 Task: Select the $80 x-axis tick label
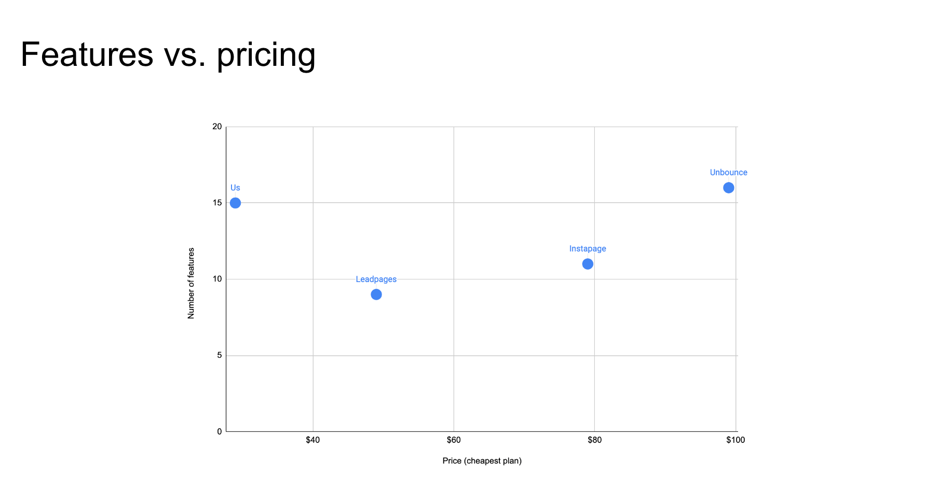point(594,440)
